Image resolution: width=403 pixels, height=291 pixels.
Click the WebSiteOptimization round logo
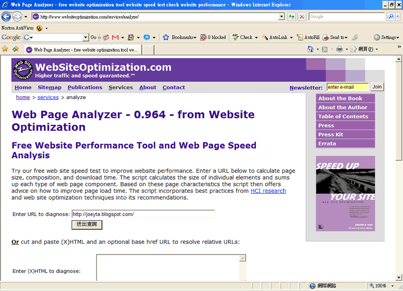23,70
